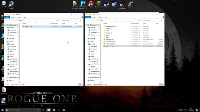The height and width of the screenshot is (112, 200).
Task: Open View tab in Build window
Action: click(x=106, y=17)
